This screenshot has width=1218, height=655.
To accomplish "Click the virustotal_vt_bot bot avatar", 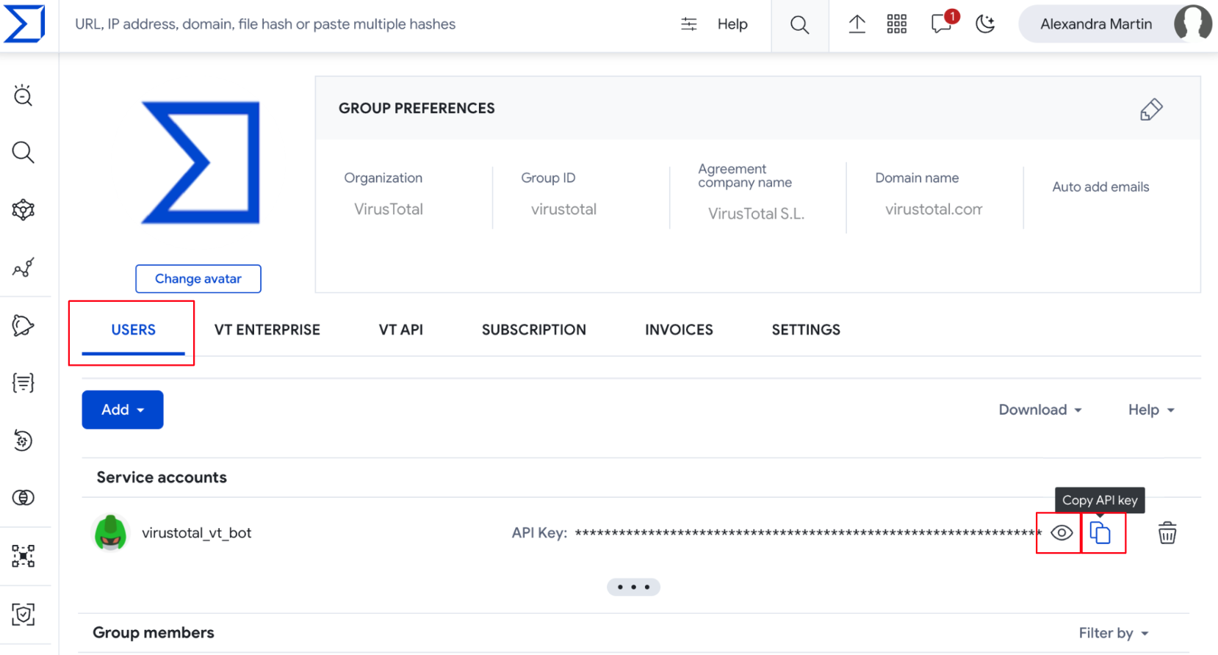I will tap(111, 532).
